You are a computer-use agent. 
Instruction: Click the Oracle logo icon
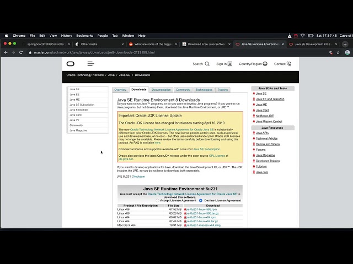[71, 64]
